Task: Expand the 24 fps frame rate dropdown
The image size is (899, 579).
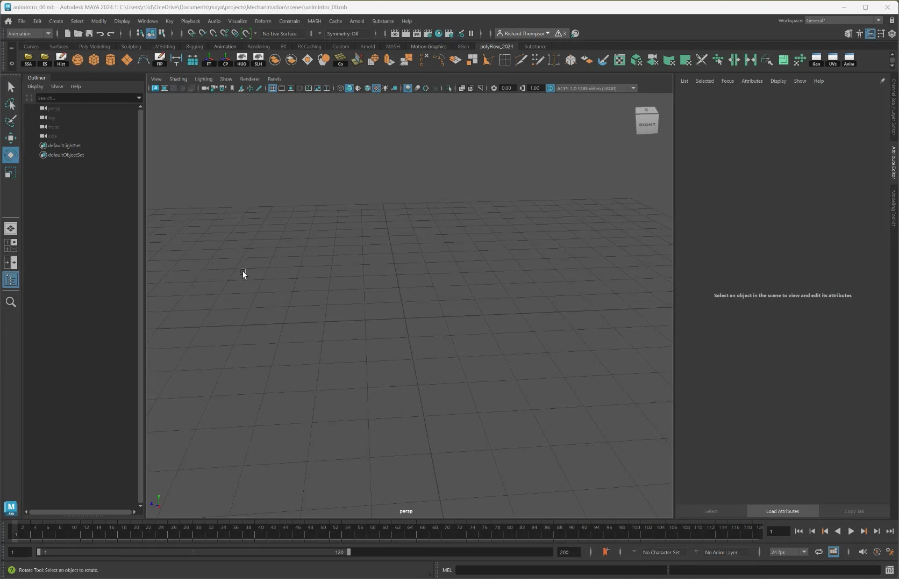Action: pos(789,552)
